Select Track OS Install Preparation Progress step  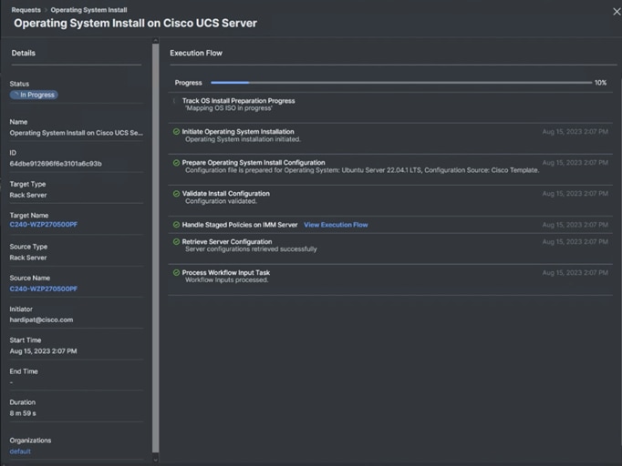238,101
